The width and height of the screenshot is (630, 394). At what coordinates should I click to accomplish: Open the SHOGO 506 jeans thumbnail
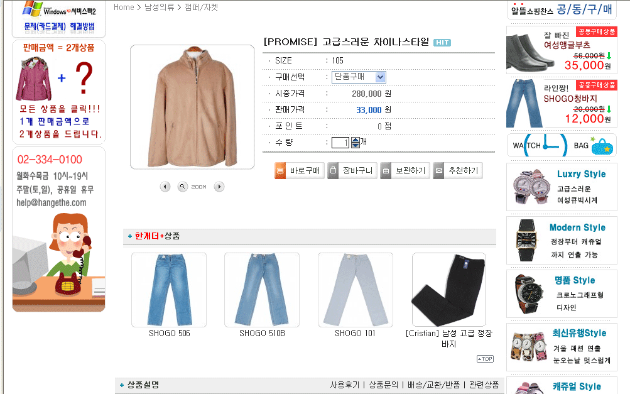[169, 290]
